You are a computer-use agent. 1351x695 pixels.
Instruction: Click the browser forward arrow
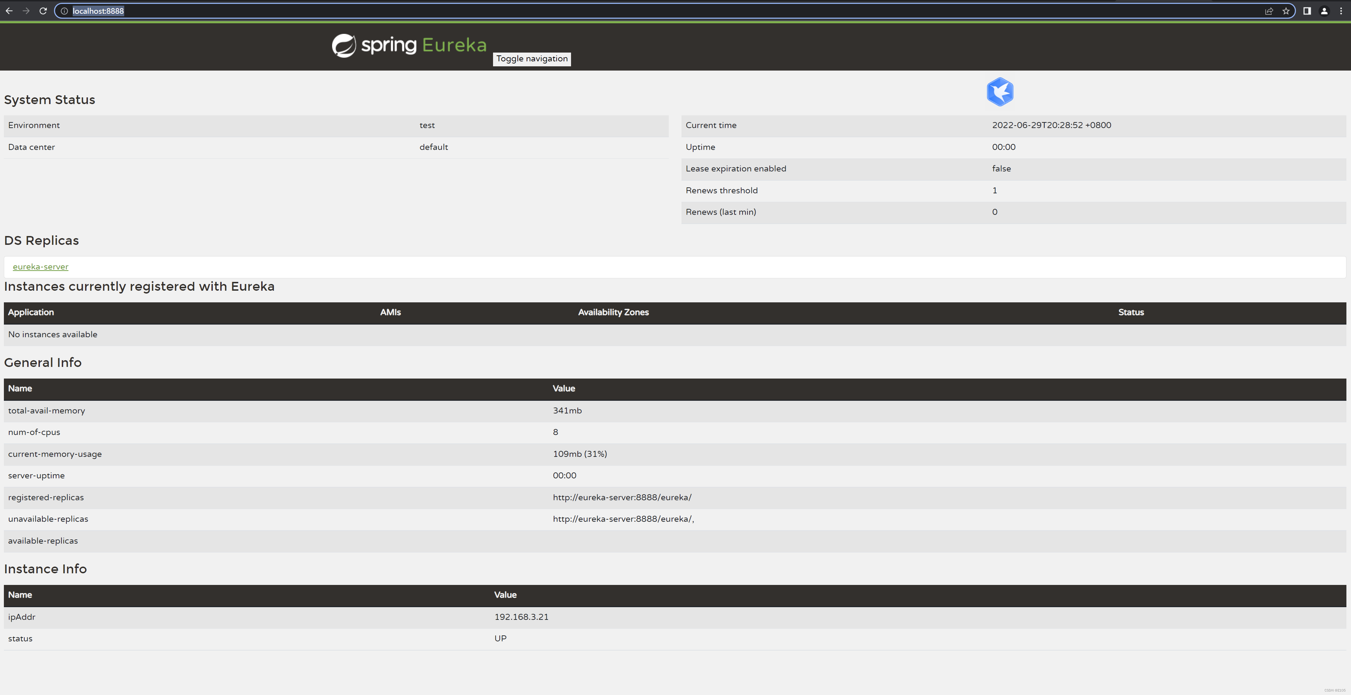(26, 11)
